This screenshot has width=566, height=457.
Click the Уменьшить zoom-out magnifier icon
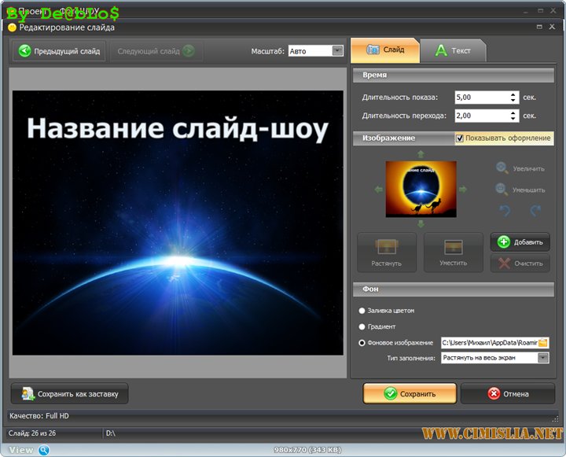pos(502,190)
